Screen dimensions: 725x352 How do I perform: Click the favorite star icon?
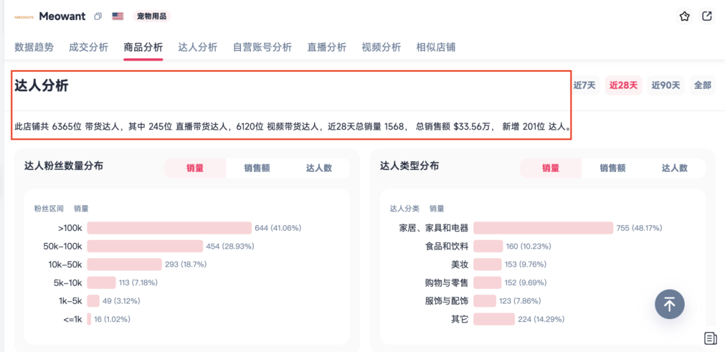coord(684,16)
